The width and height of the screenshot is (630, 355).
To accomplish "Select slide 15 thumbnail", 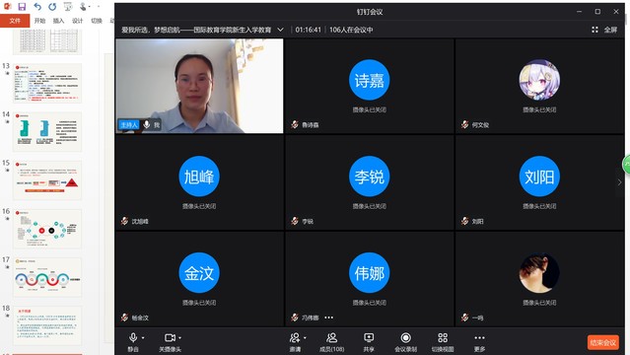I will tap(47, 179).
